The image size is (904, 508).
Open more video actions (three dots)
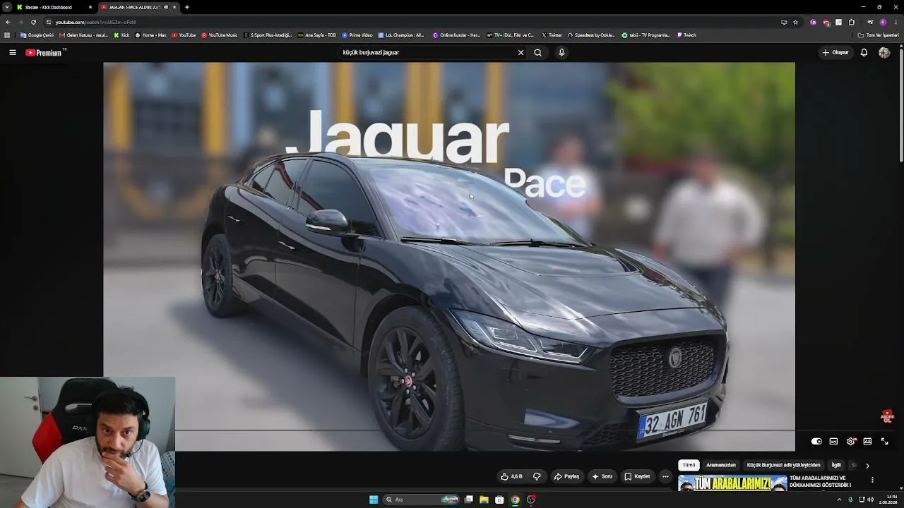tap(665, 476)
